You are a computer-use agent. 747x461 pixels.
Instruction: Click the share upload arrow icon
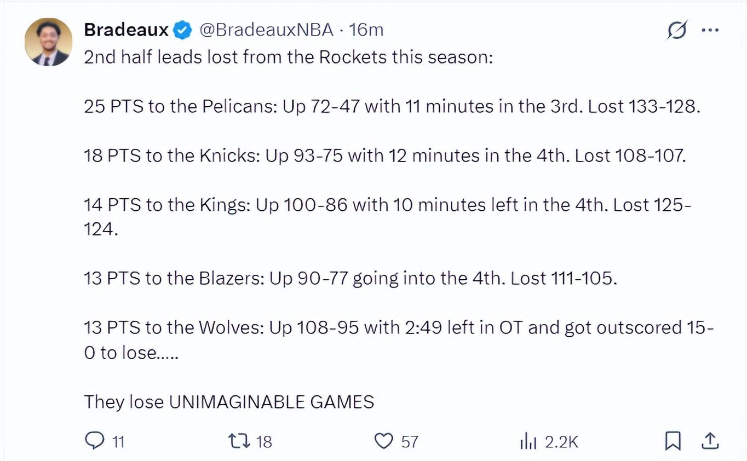(x=709, y=441)
